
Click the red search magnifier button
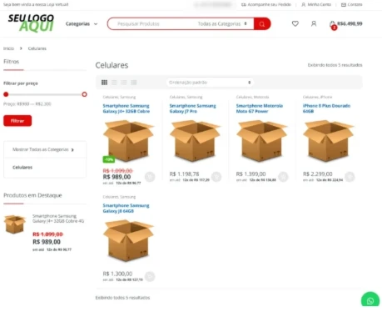tap(262, 24)
